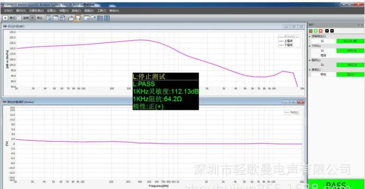The height and width of the screenshot is (189, 365).
Task: Click the second document icon in the toolbar
Action: click(56, 18)
